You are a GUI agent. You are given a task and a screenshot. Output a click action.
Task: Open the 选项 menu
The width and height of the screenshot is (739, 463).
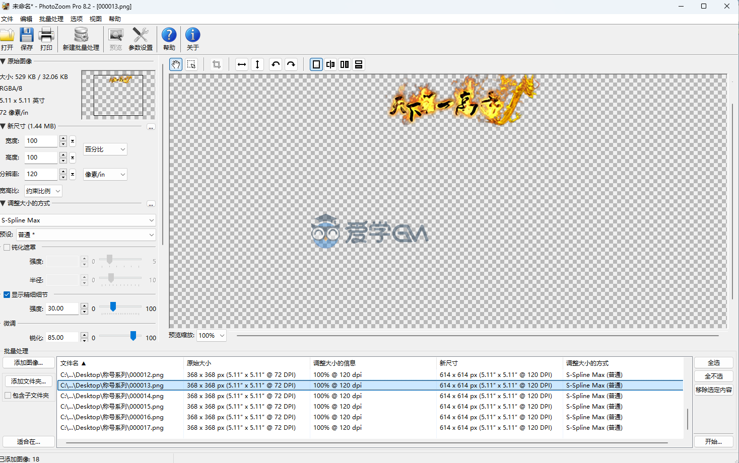pos(77,19)
